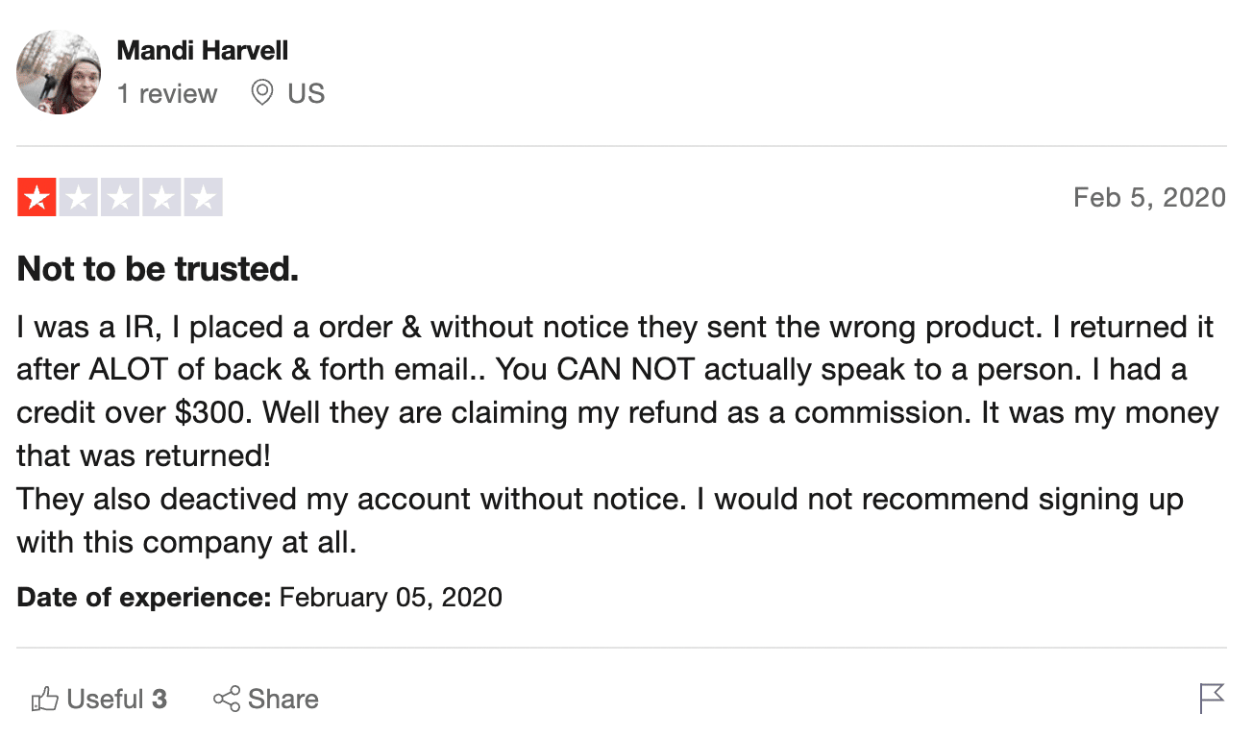Click the red first star rating

(x=37, y=197)
